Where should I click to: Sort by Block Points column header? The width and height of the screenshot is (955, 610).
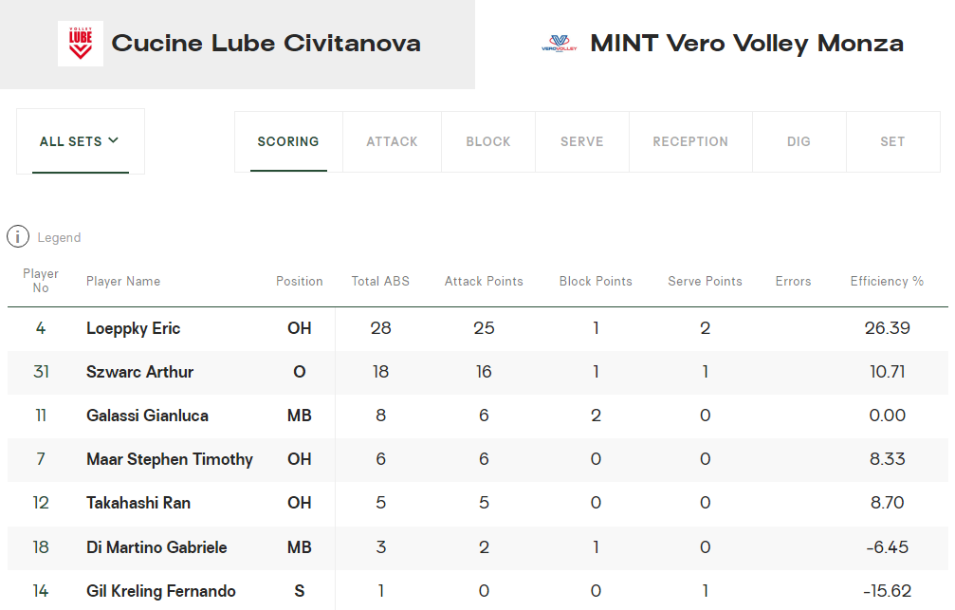click(x=596, y=281)
